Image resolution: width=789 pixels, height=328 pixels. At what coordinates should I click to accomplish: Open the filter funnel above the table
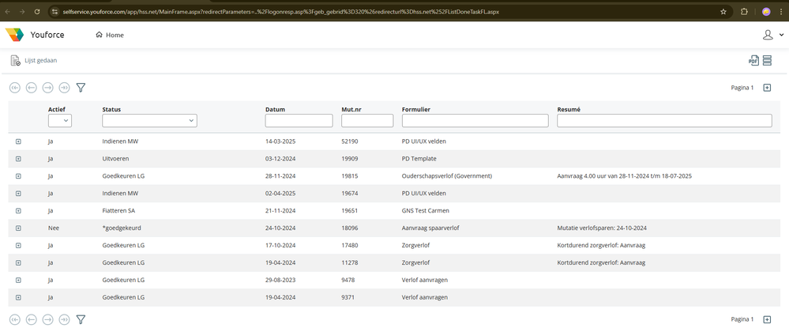click(81, 88)
